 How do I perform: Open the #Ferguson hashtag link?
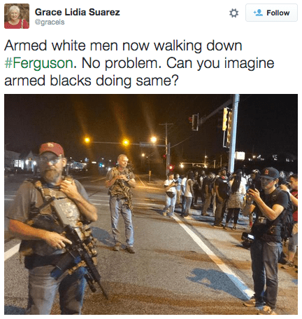pyautogui.click(x=38, y=63)
